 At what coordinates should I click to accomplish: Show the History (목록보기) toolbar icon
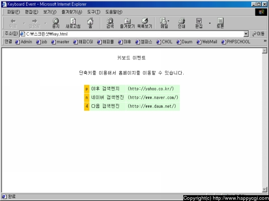coord(145,23)
